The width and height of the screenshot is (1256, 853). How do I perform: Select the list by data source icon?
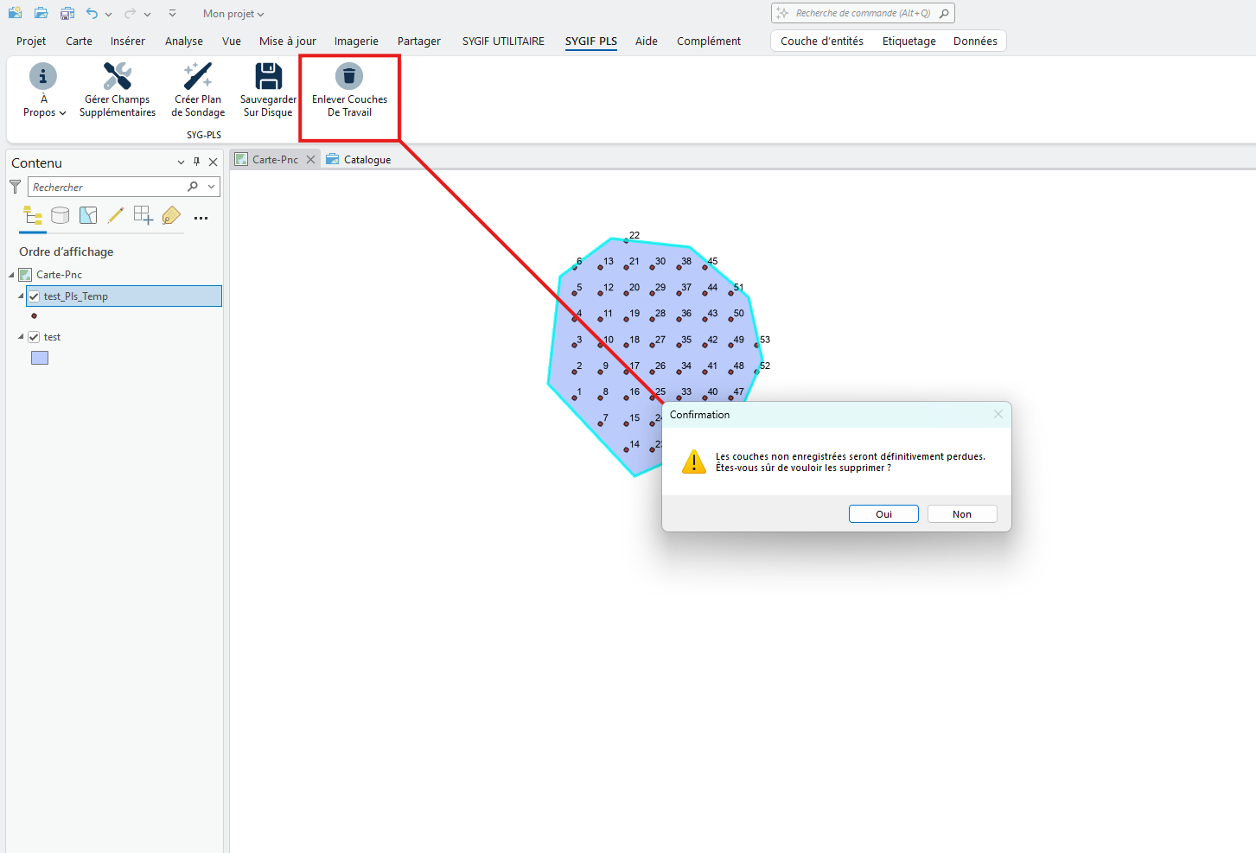click(x=61, y=215)
